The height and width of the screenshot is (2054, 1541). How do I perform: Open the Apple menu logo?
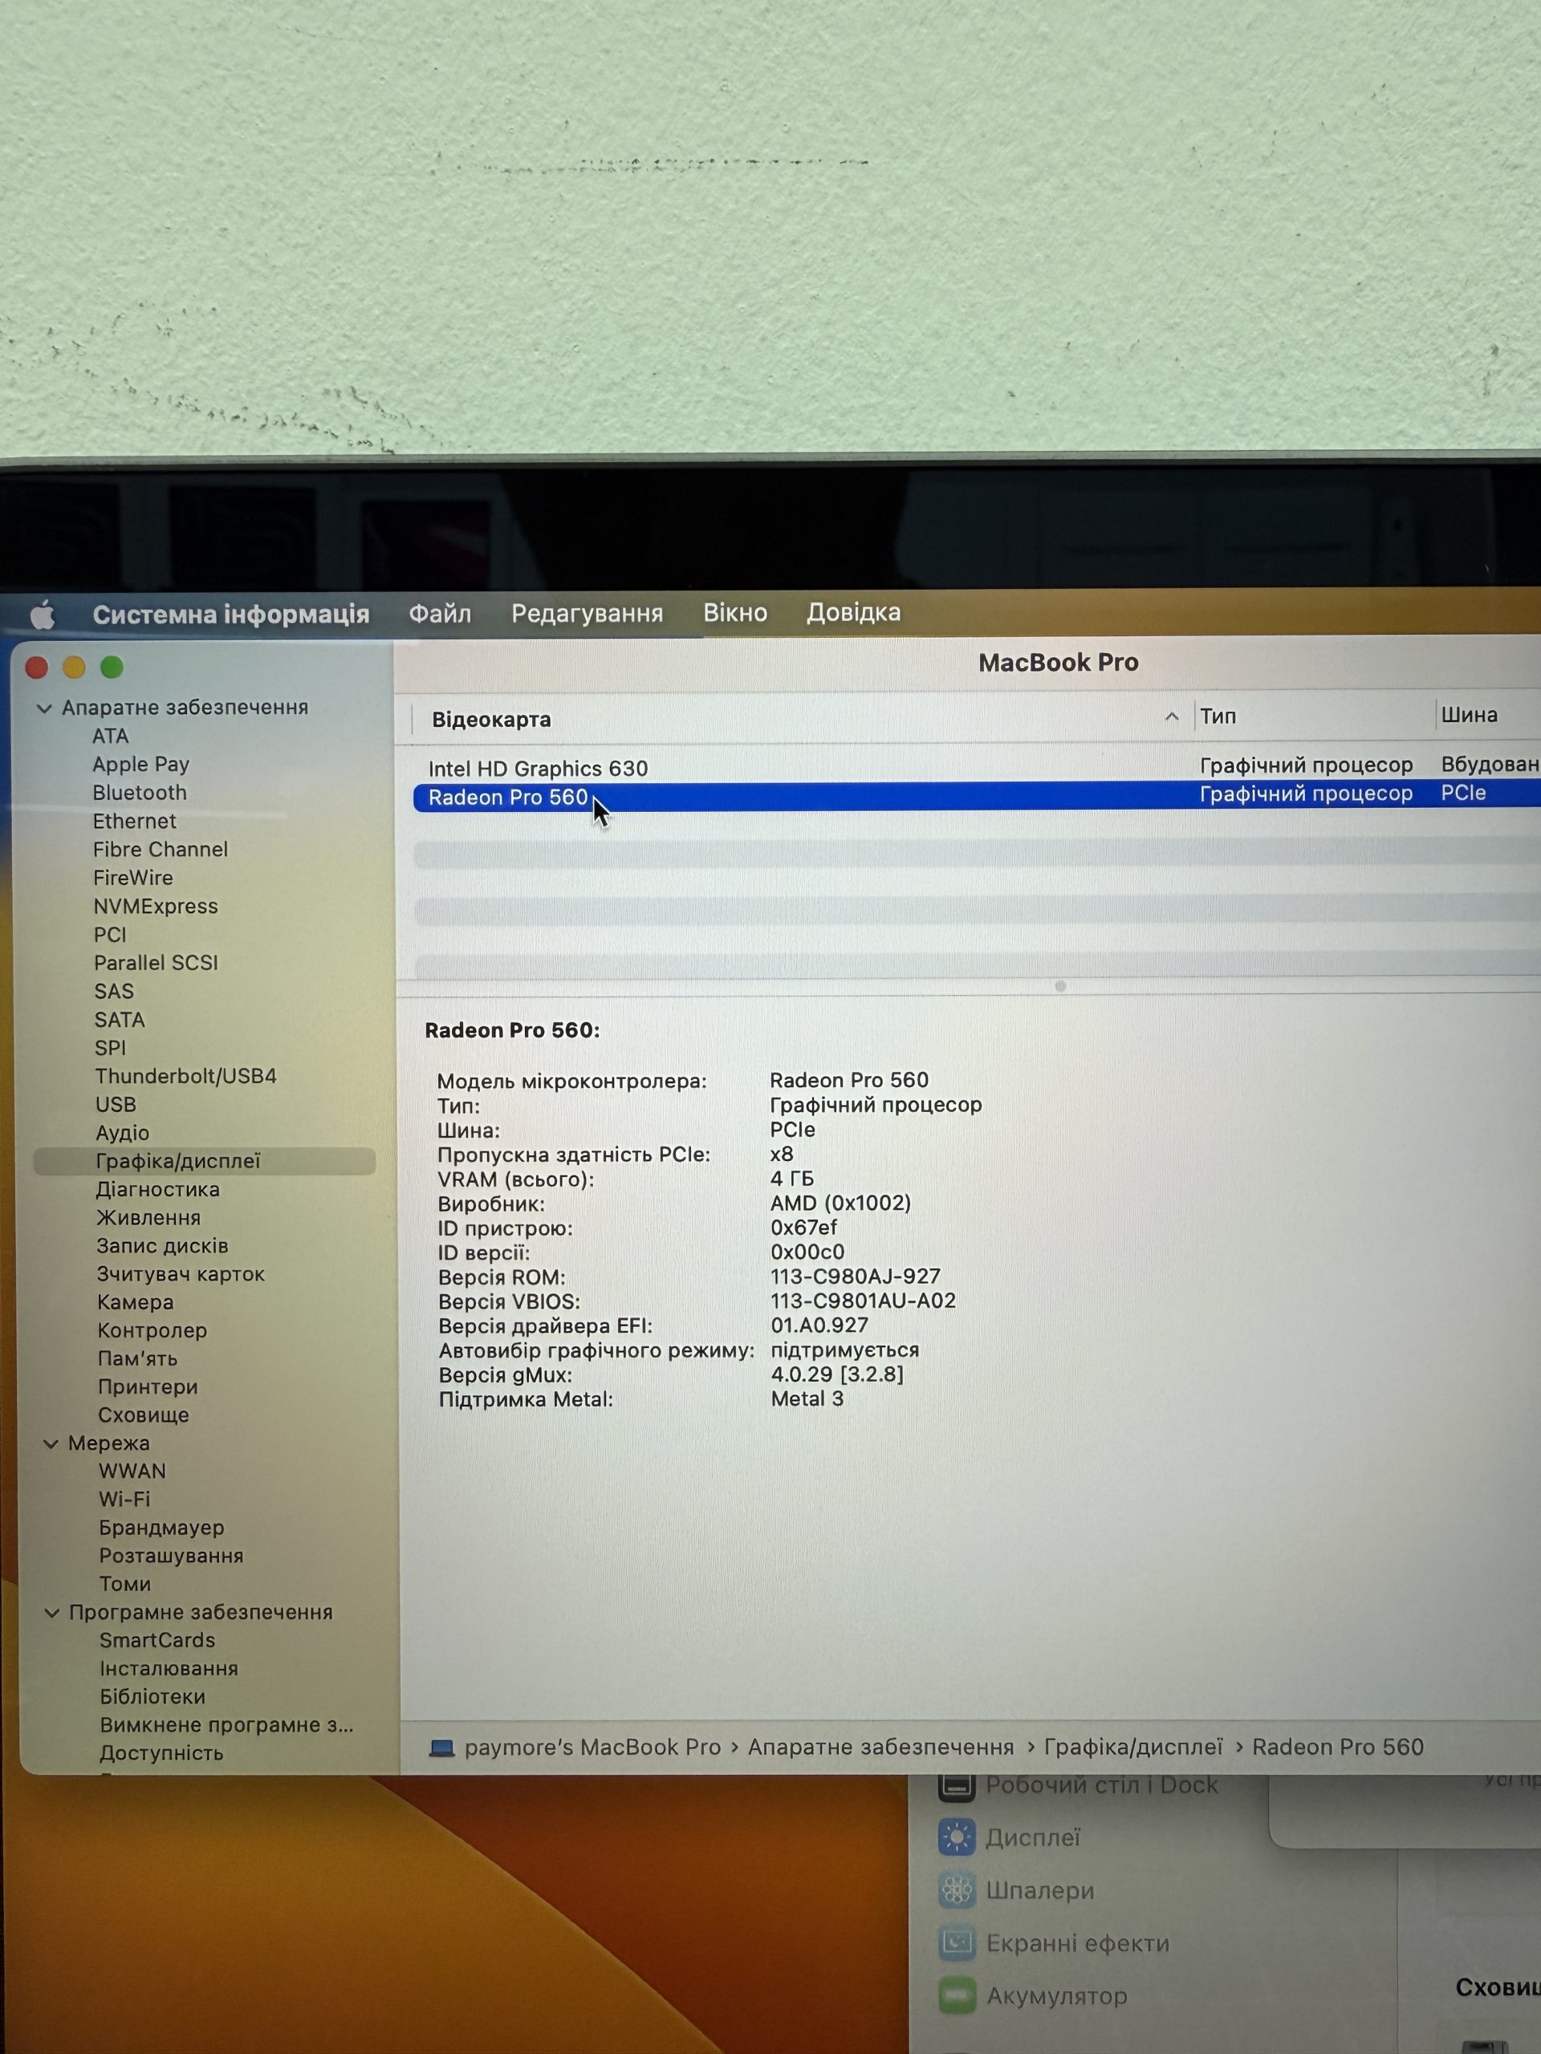pyautogui.click(x=43, y=615)
